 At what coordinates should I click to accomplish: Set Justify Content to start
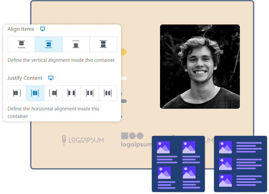click(17, 93)
